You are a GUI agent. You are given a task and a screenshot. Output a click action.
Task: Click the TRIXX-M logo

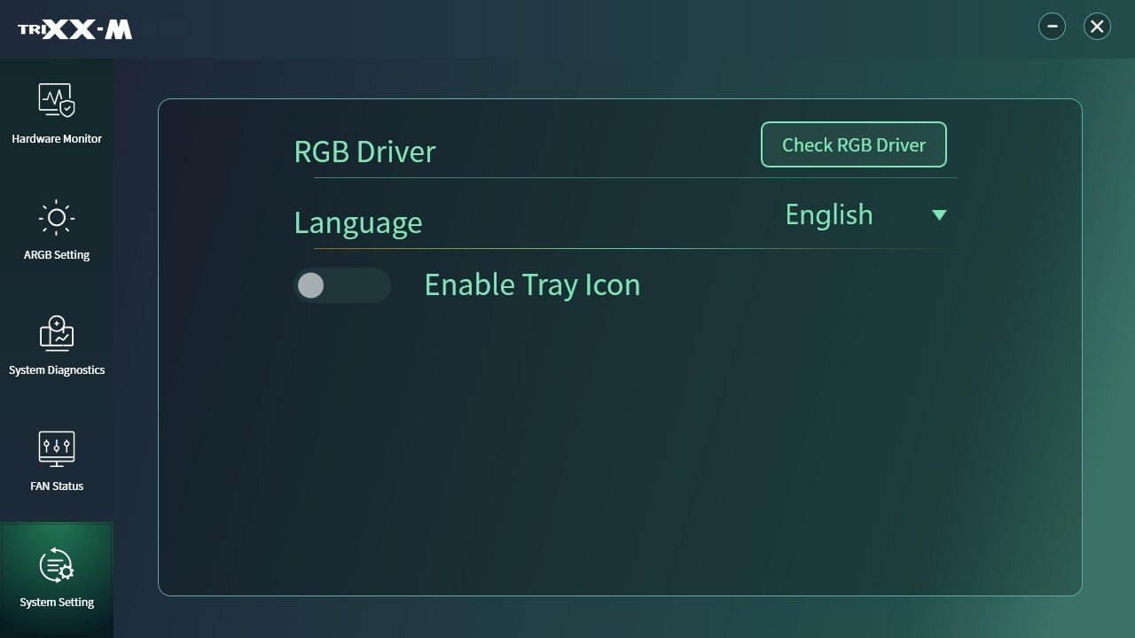tap(75, 29)
